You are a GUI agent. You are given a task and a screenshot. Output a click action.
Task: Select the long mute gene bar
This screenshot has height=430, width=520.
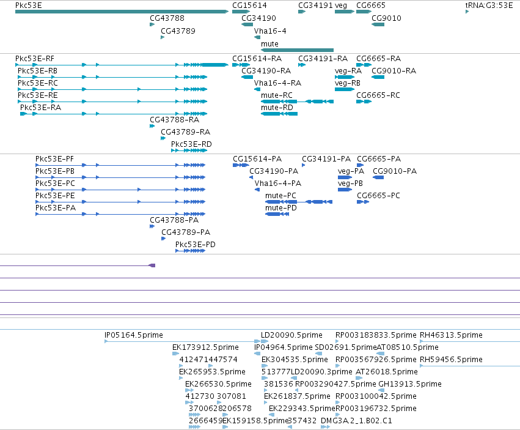click(x=297, y=50)
